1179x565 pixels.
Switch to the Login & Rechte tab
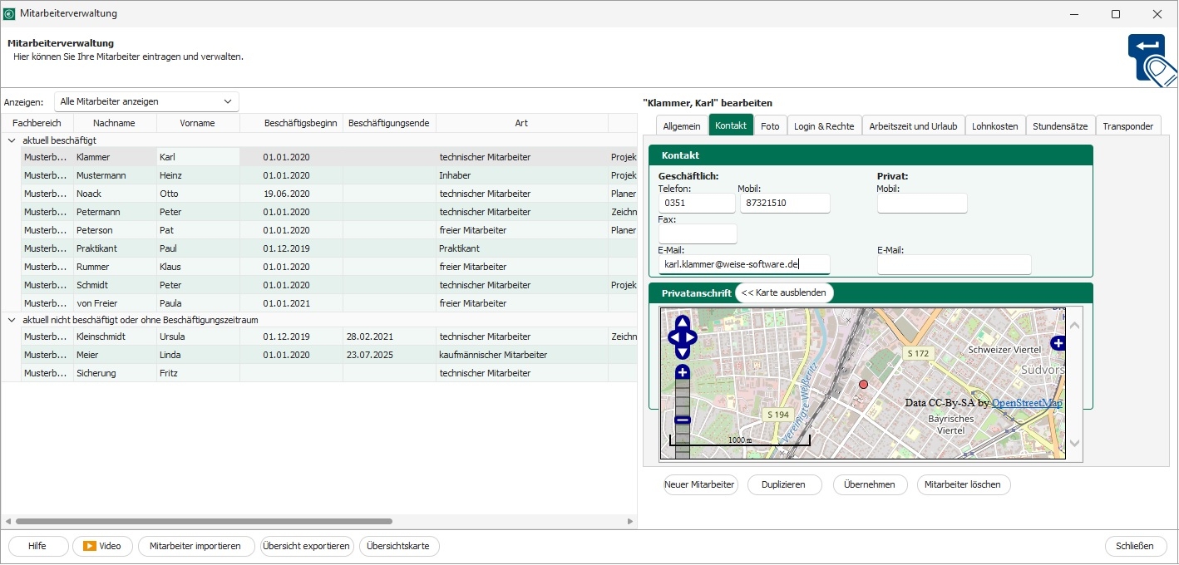(x=823, y=126)
